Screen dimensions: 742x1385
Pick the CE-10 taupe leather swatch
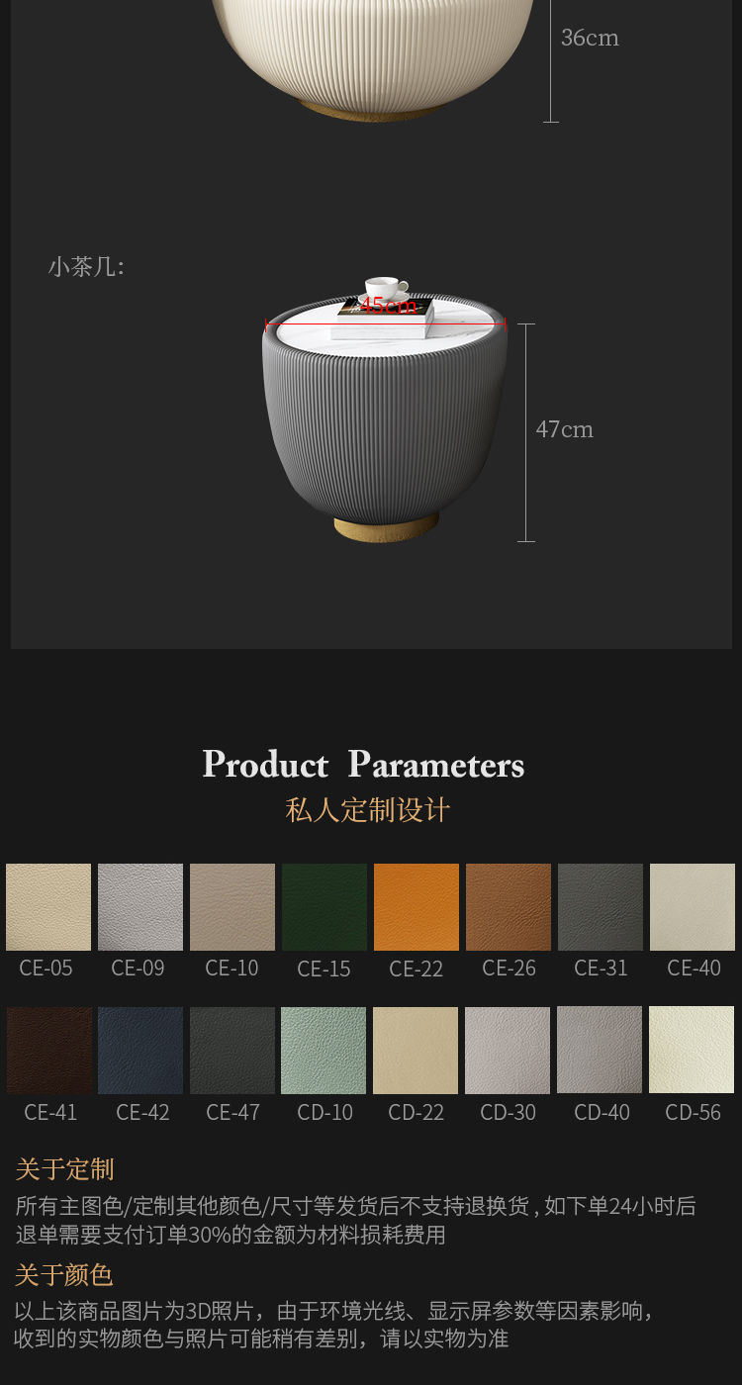pyautogui.click(x=232, y=907)
